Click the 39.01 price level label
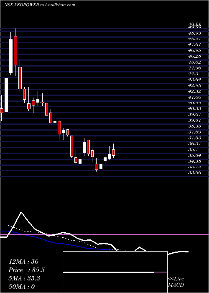The image size is (209, 293). tap(195, 120)
